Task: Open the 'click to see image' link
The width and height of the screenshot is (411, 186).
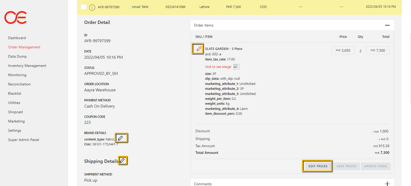Action: coord(218,67)
